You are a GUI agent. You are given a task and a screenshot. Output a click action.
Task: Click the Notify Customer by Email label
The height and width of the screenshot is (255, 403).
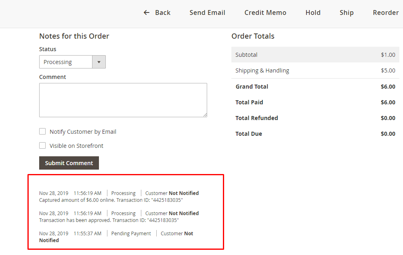(x=83, y=132)
